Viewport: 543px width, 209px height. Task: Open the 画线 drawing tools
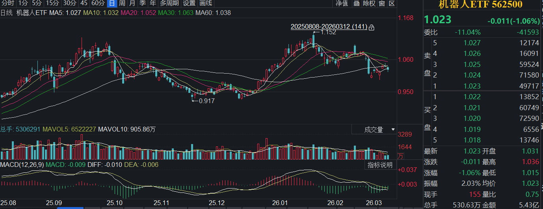pyautogui.click(x=205, y=4)
